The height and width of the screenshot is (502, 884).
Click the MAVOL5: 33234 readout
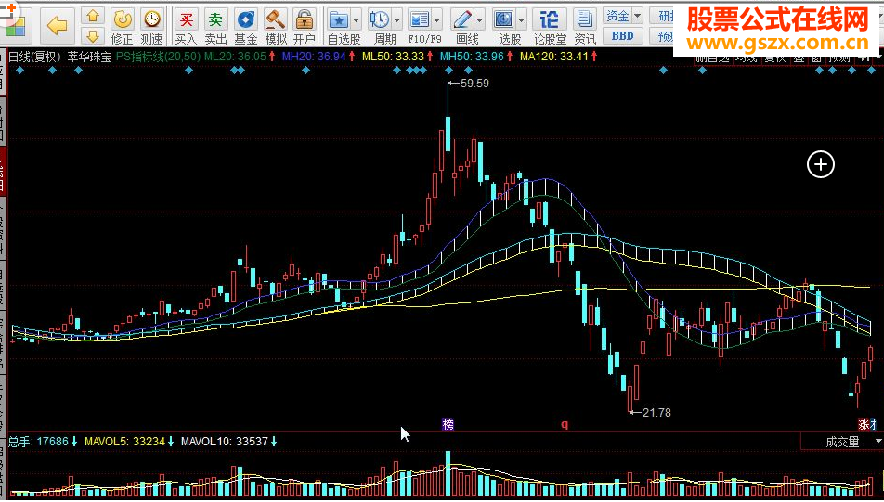tap(124, 441)
